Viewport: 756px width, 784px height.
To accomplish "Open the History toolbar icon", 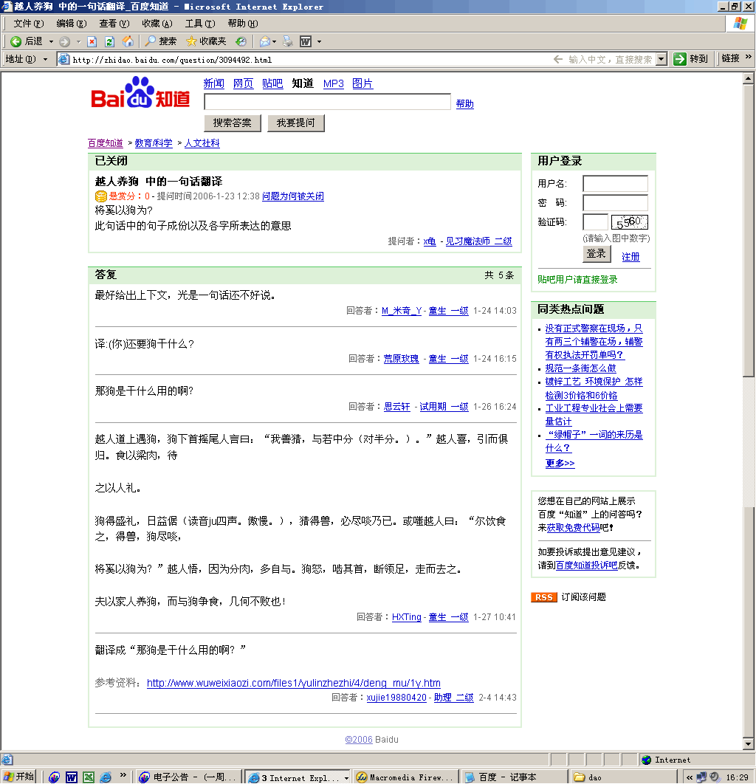I will click(241, 41).
